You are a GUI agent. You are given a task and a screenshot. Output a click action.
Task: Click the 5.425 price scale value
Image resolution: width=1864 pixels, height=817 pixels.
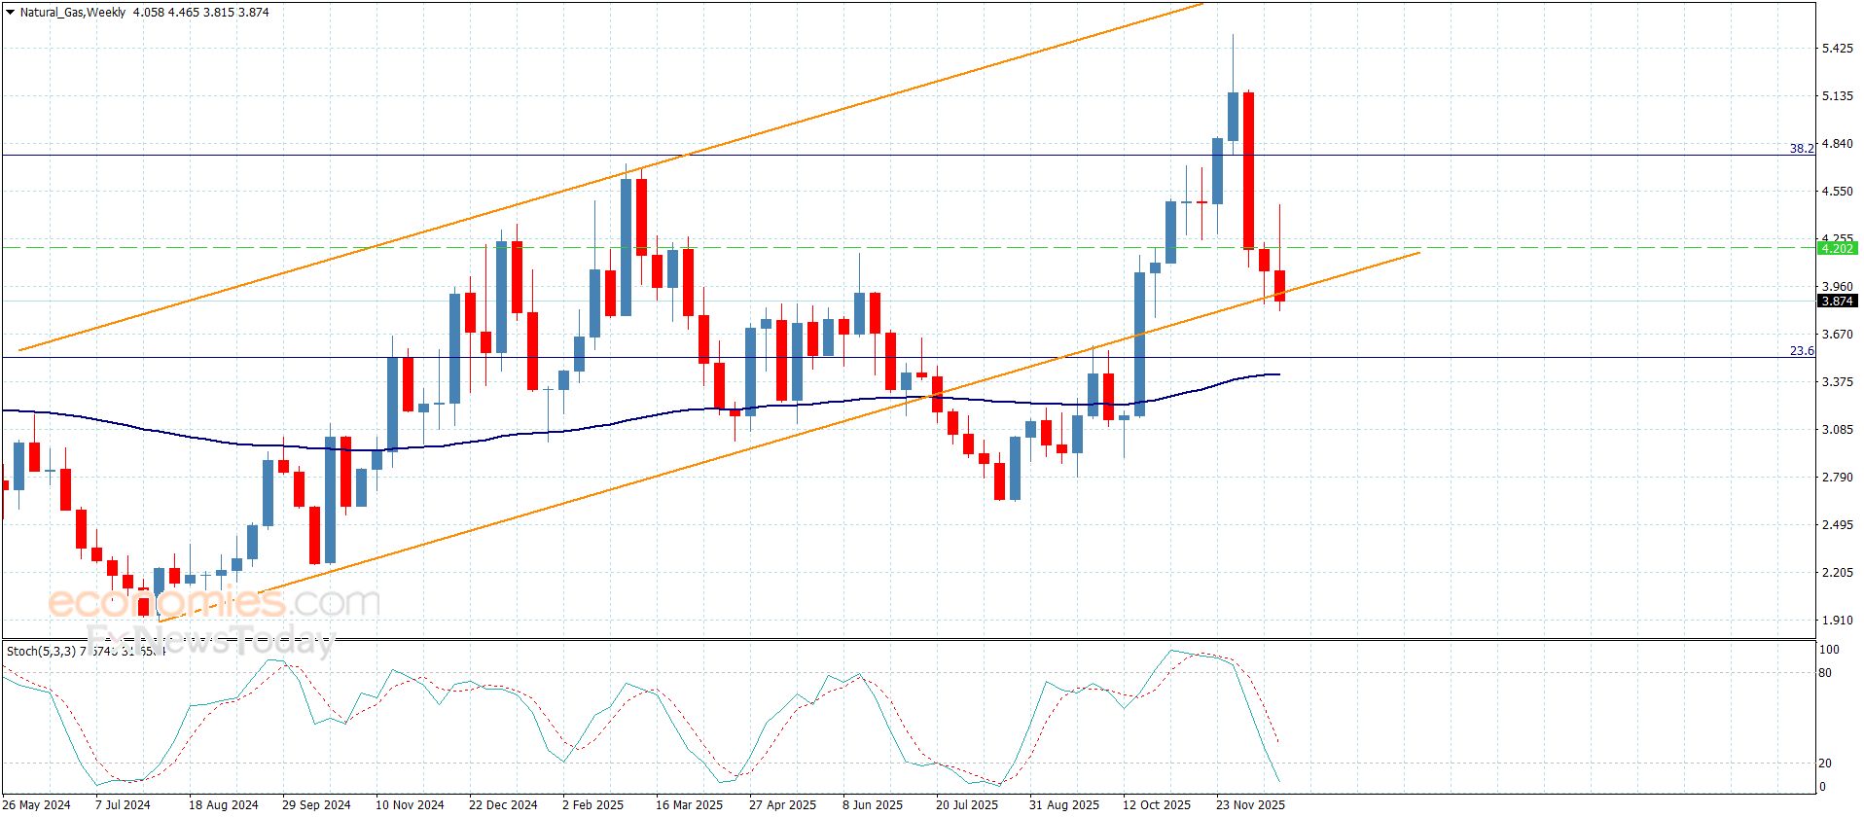tap(1837, 49)
